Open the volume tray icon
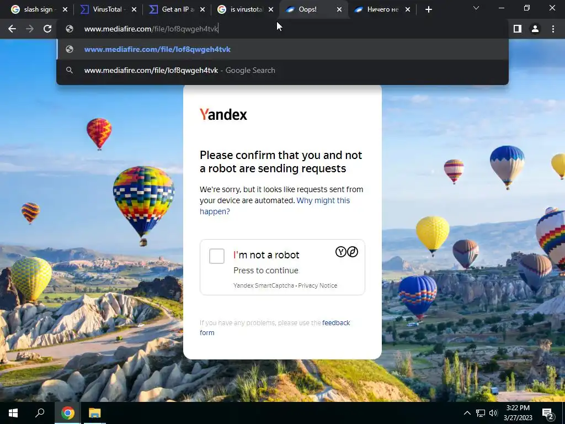This screenshot has height=424, width=565. 493,413
